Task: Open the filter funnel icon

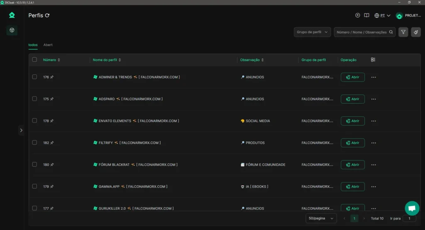Action: (x=403, y=32)
